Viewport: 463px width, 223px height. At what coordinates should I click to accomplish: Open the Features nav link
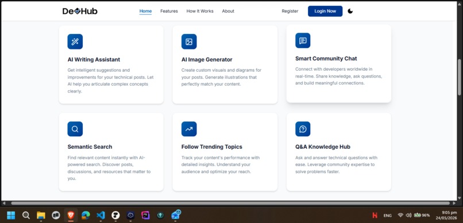(x=169, y=11)
